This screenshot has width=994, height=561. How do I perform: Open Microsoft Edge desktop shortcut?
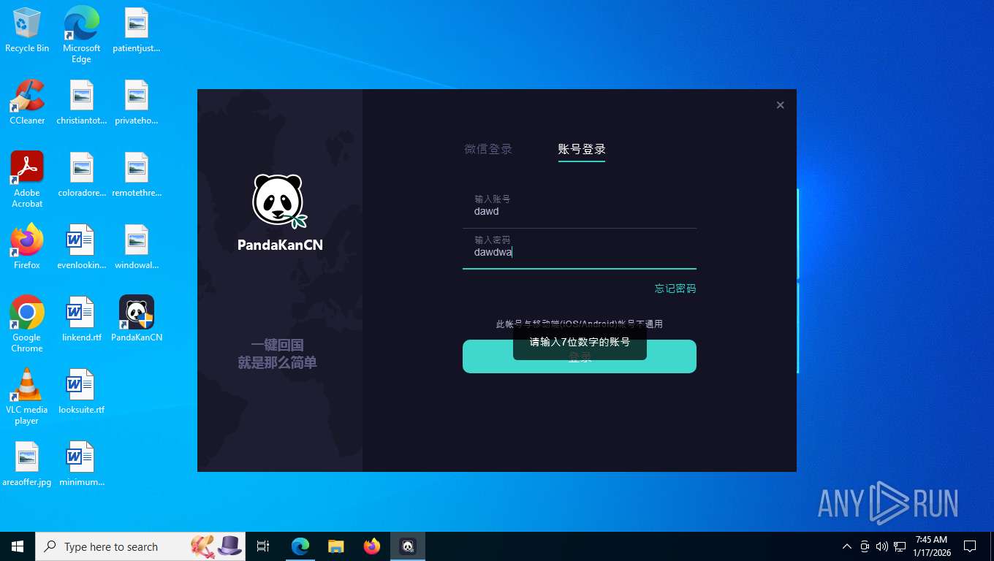[81, 35]
